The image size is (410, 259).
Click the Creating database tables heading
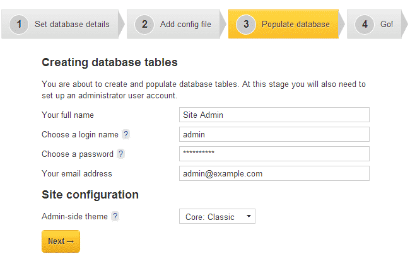110,62
